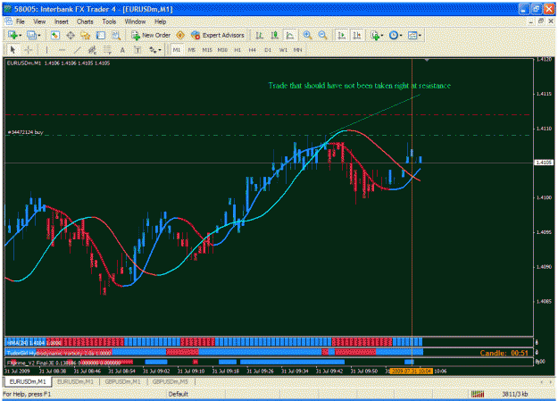Click the '3811/3 kb' traffic status entry
The height and width of the screenshot is (401, 558).
[x=515, y=394]
